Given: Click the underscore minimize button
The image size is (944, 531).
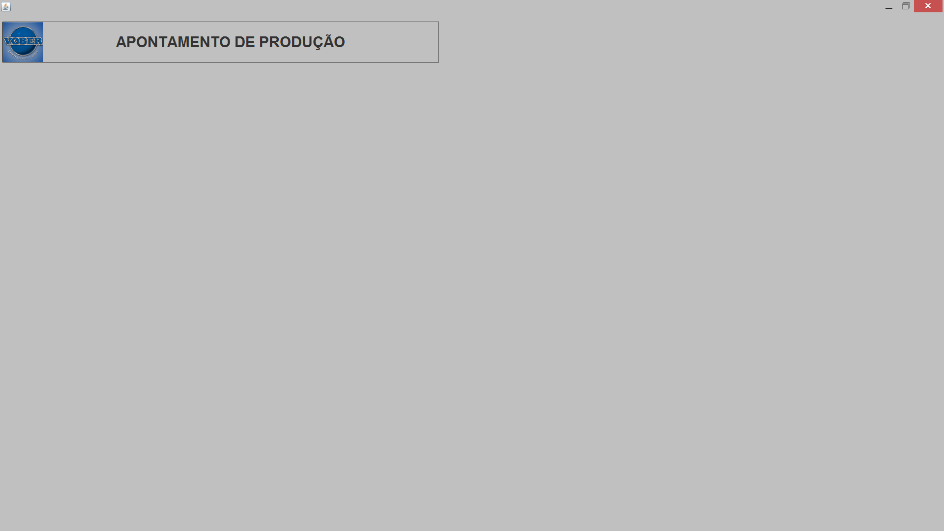Looking at the screenshot, I should [888, 6].
